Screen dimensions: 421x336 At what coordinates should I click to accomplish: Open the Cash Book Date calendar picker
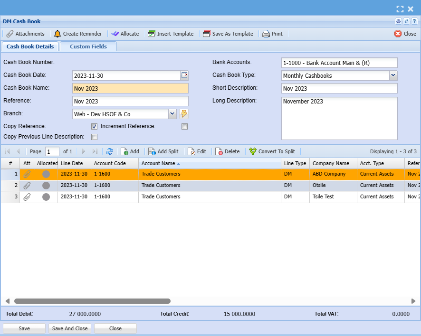tap(184, 75)
